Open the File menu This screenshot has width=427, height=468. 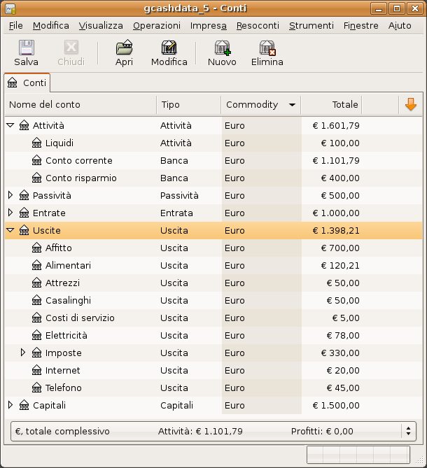(16, 26)
